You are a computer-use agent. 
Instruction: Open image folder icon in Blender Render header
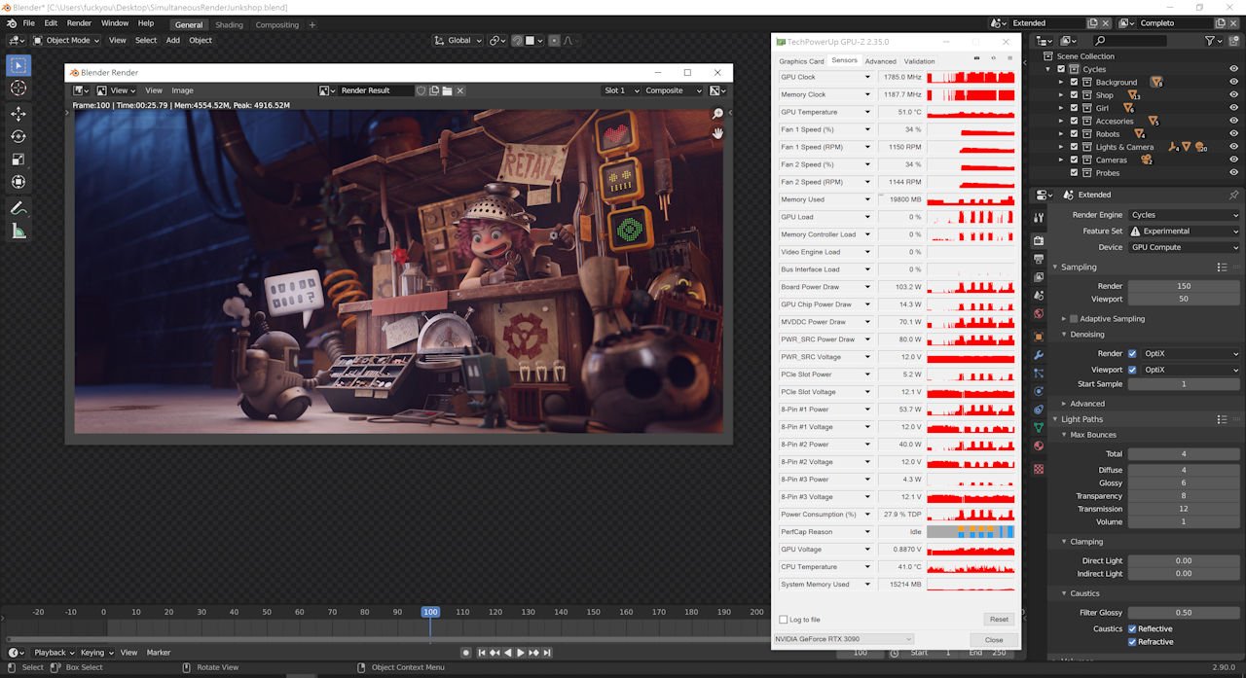pos(447,90)
